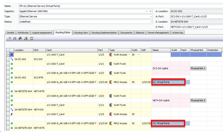223x132 pixels.
Task: Clear Capacity field with the X button
Action: tap(151, 11)
